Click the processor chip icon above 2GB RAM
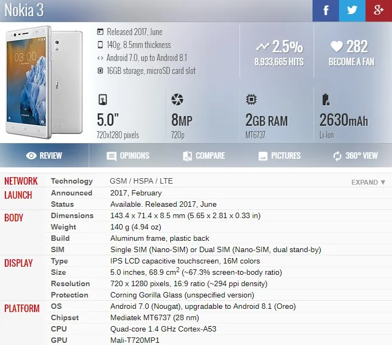Screen dimensions: 392x345 pyautogui.click(x=251, y=99)
